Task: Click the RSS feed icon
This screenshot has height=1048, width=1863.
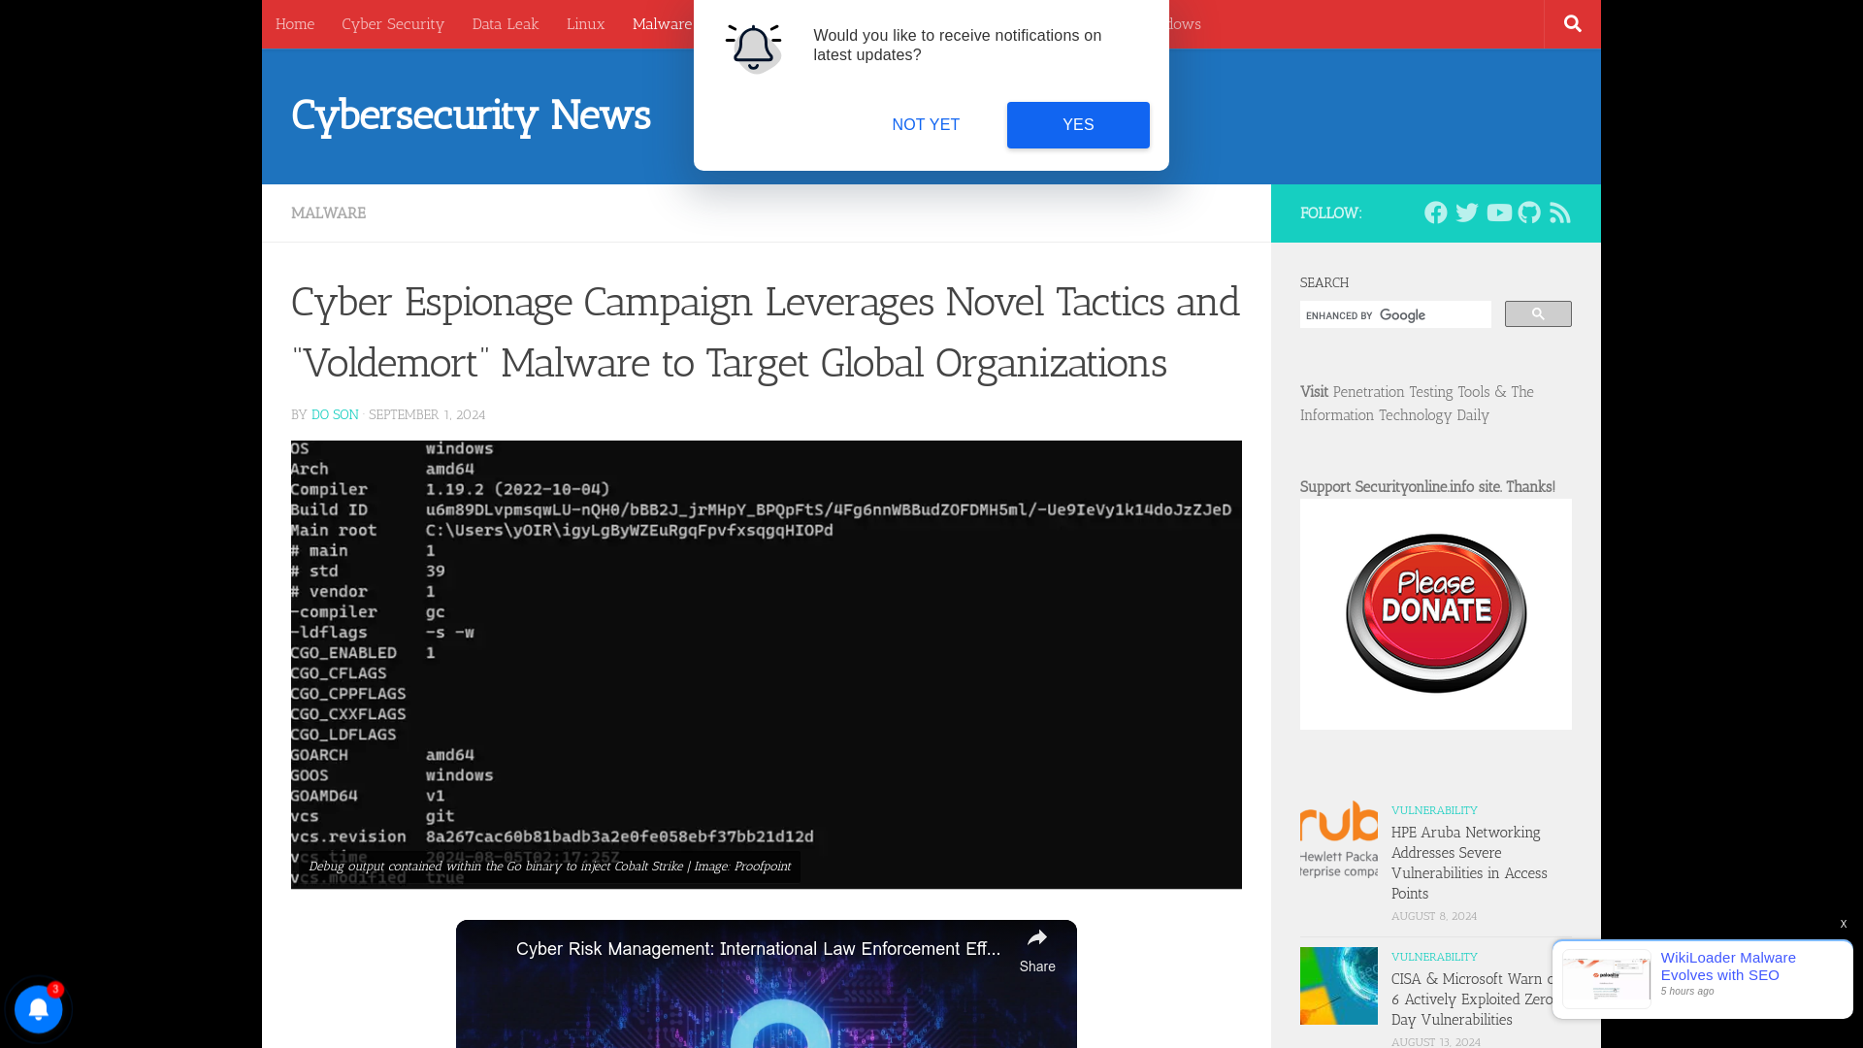Action: [1559, 213]
